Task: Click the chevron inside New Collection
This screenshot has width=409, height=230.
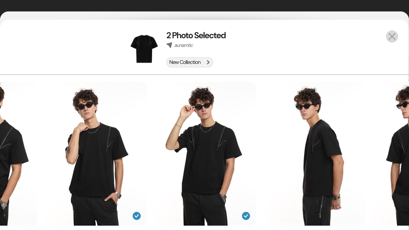Action: [x=208, y=62]
